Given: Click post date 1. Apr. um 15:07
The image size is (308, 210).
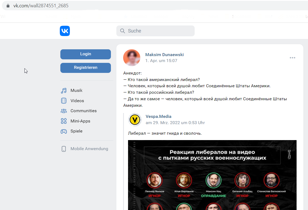Looking at the screenshot, I should point(161,61).
